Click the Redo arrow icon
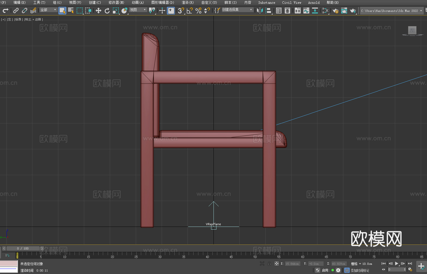The width and height of the screenshot is (427, 274). pos(5,11)
